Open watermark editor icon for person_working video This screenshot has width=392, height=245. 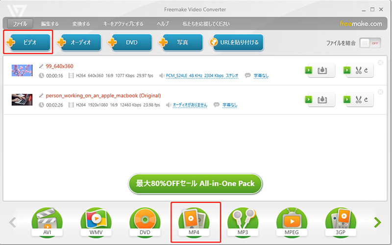(322, 100)
